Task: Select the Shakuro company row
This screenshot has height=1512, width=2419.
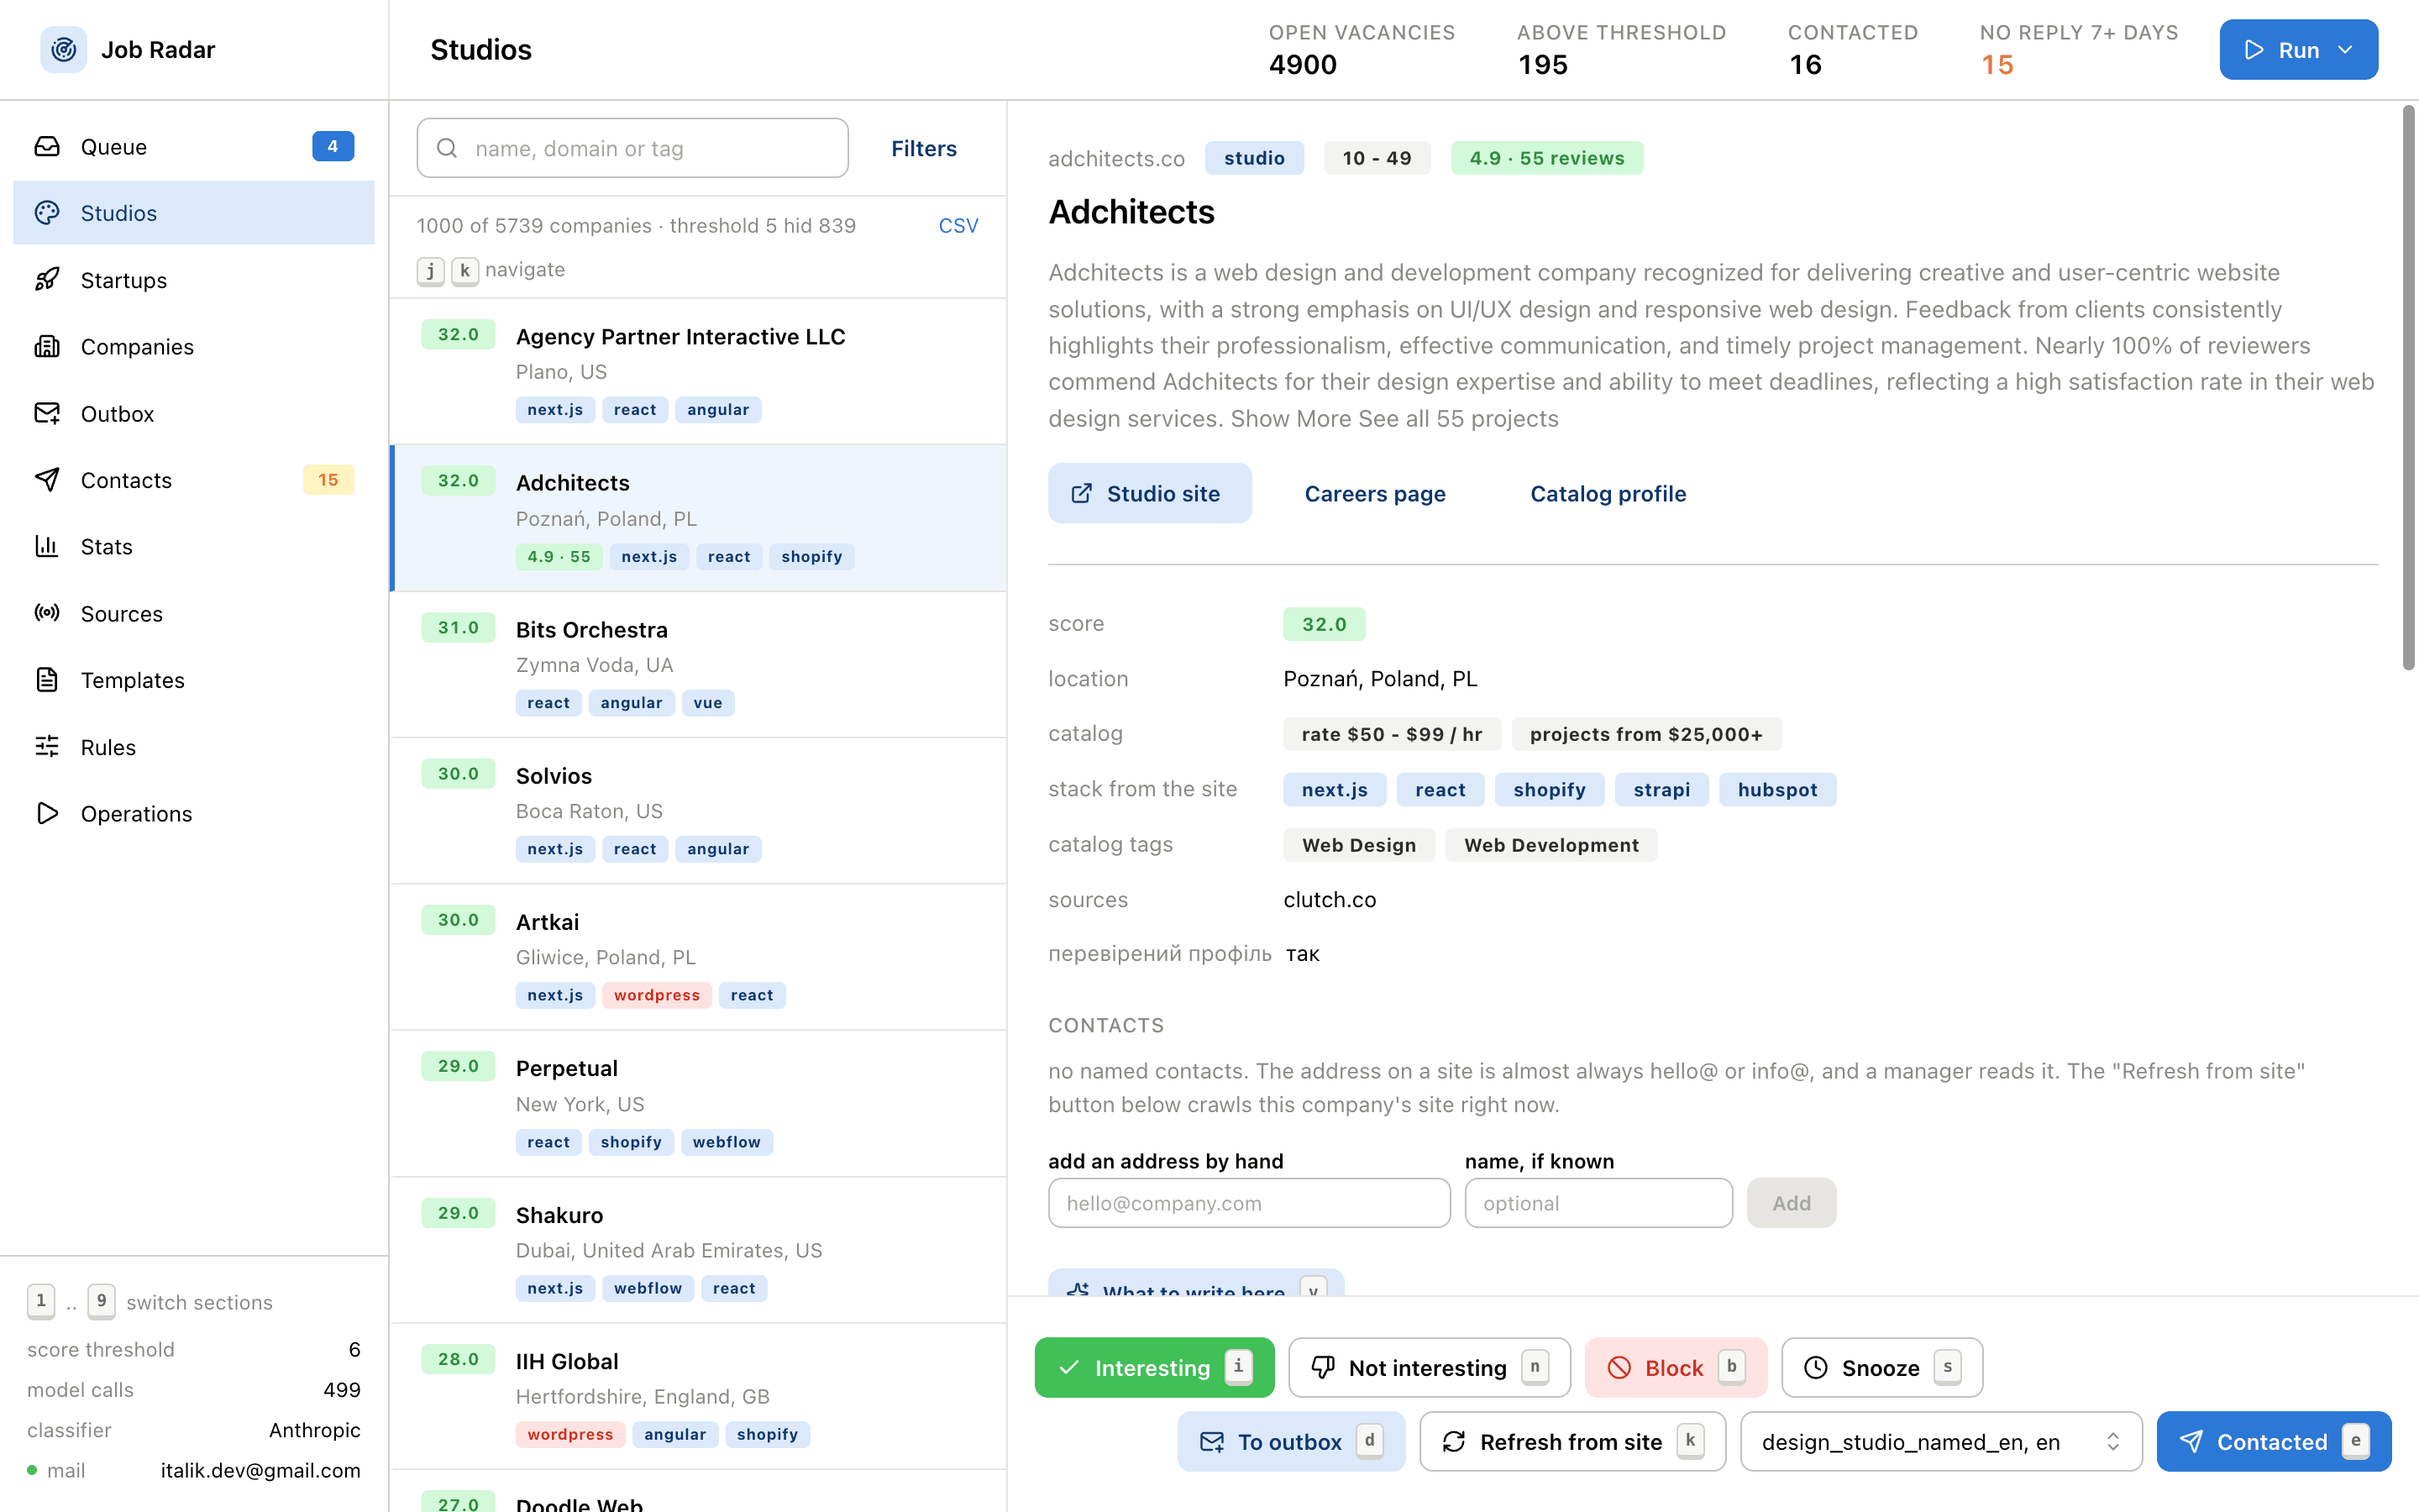Action: point(699,1250)
